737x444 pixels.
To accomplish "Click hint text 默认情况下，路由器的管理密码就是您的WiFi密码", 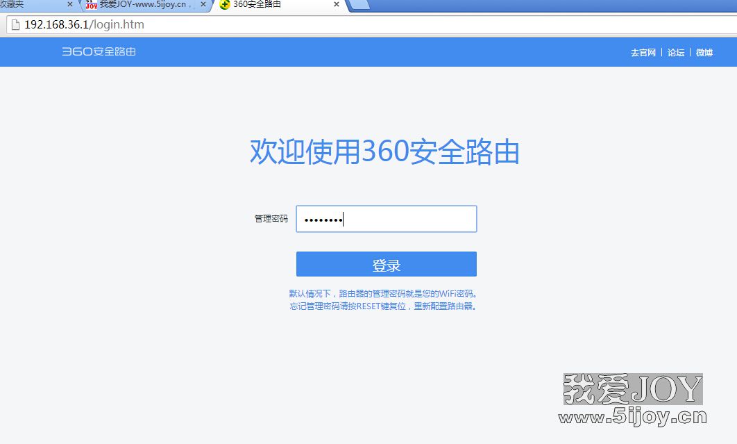I will pyautogui.click(x=384, y=294).
